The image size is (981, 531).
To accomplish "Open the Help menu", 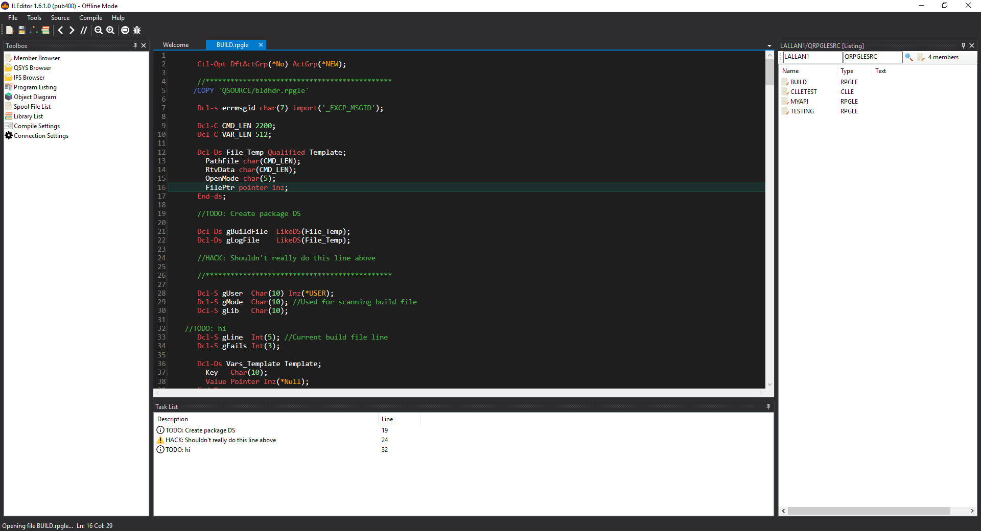I will click(118, 18).
